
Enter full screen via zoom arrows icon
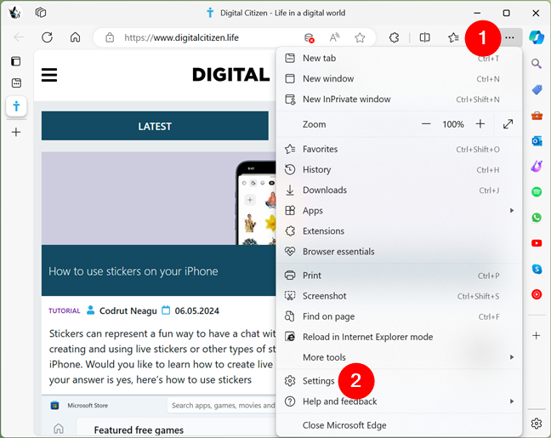[x=508, y=124]
